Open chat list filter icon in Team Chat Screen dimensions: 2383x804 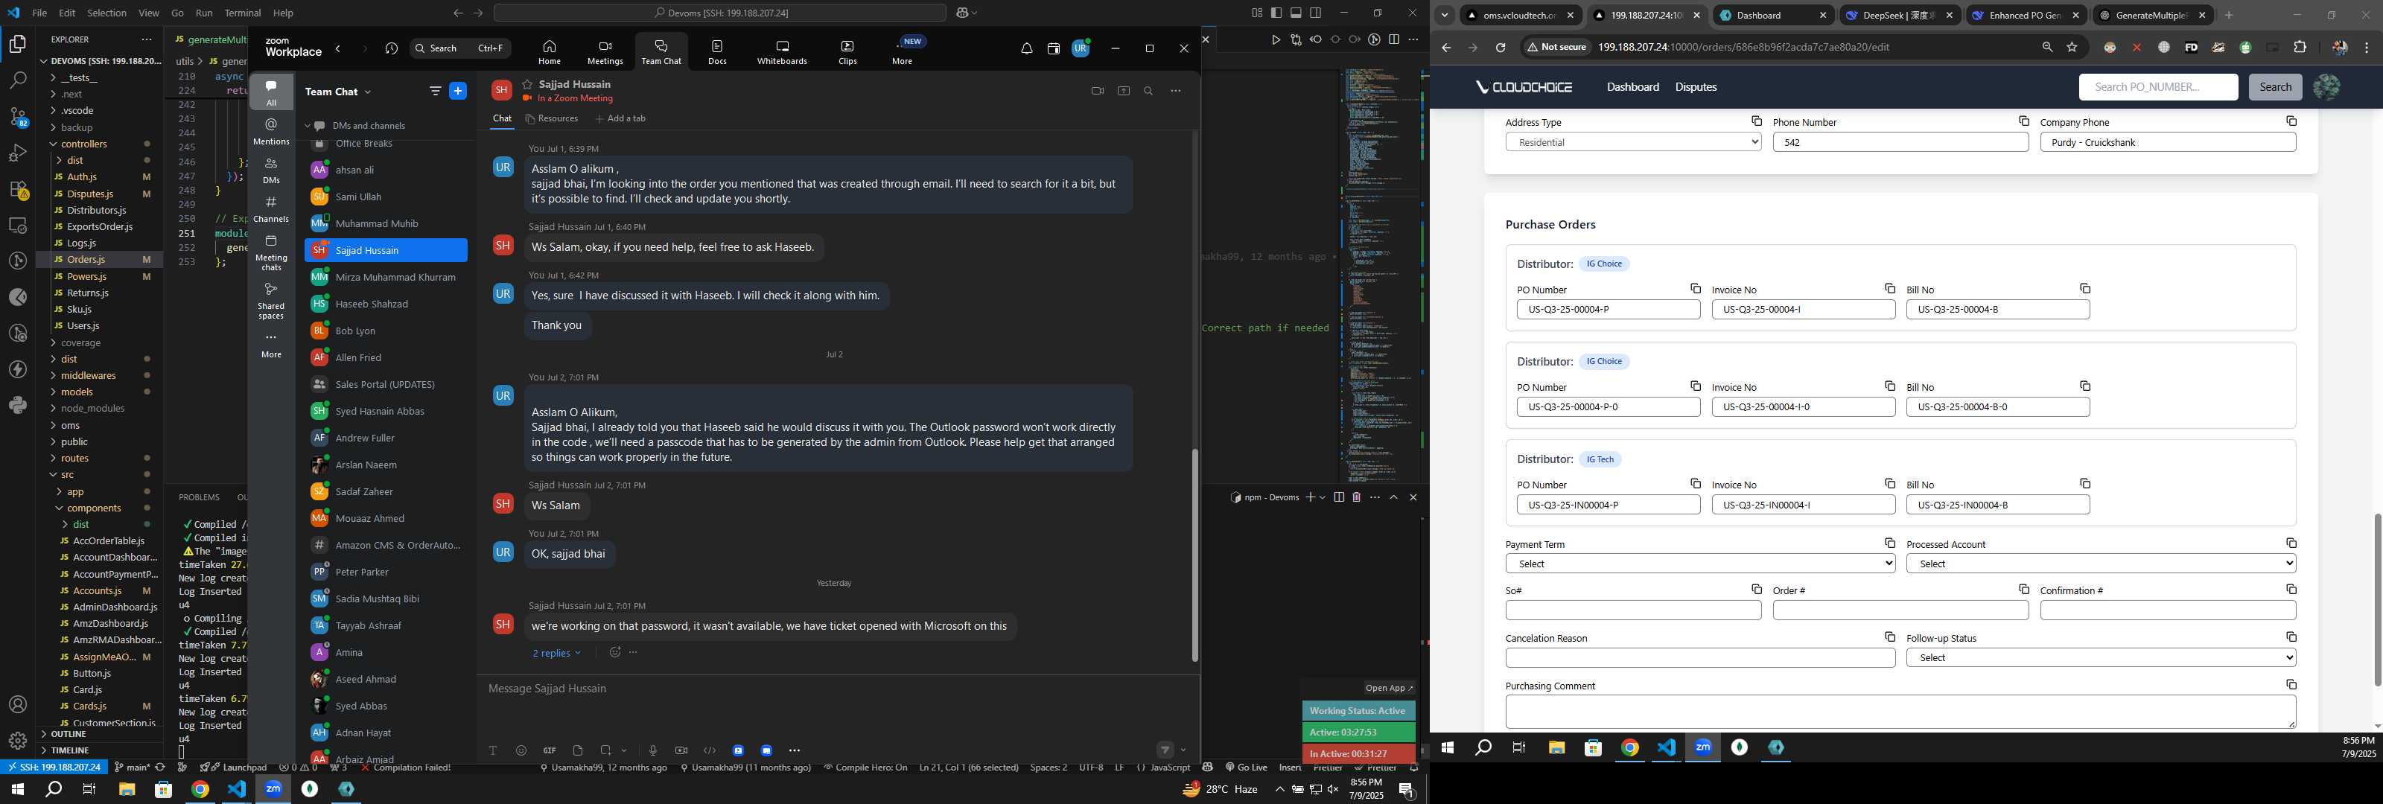[x=435, y=91]
